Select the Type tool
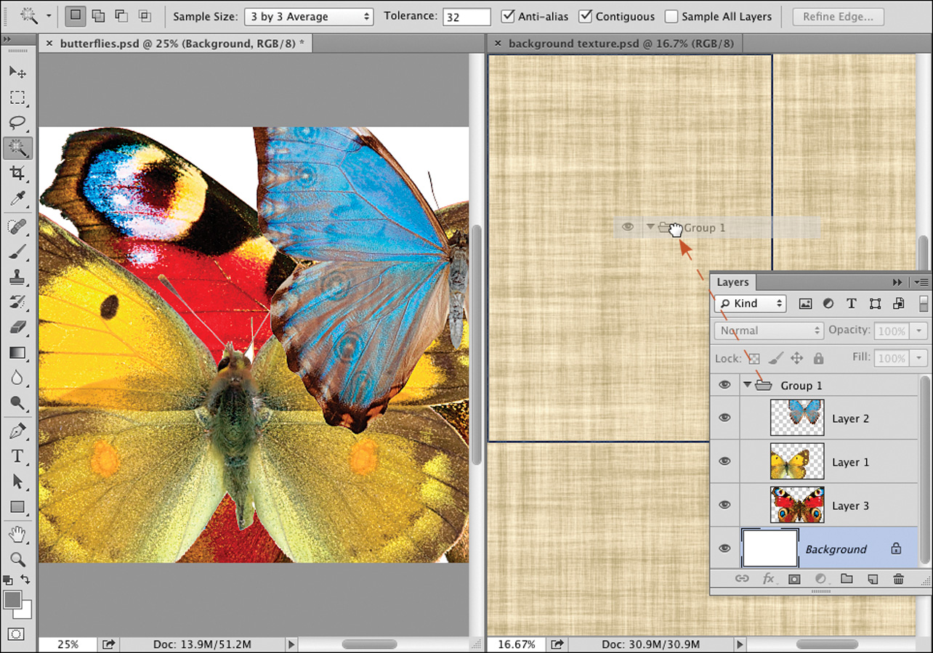The height and width of the screenshot is (653, 933). click(17, 456)
